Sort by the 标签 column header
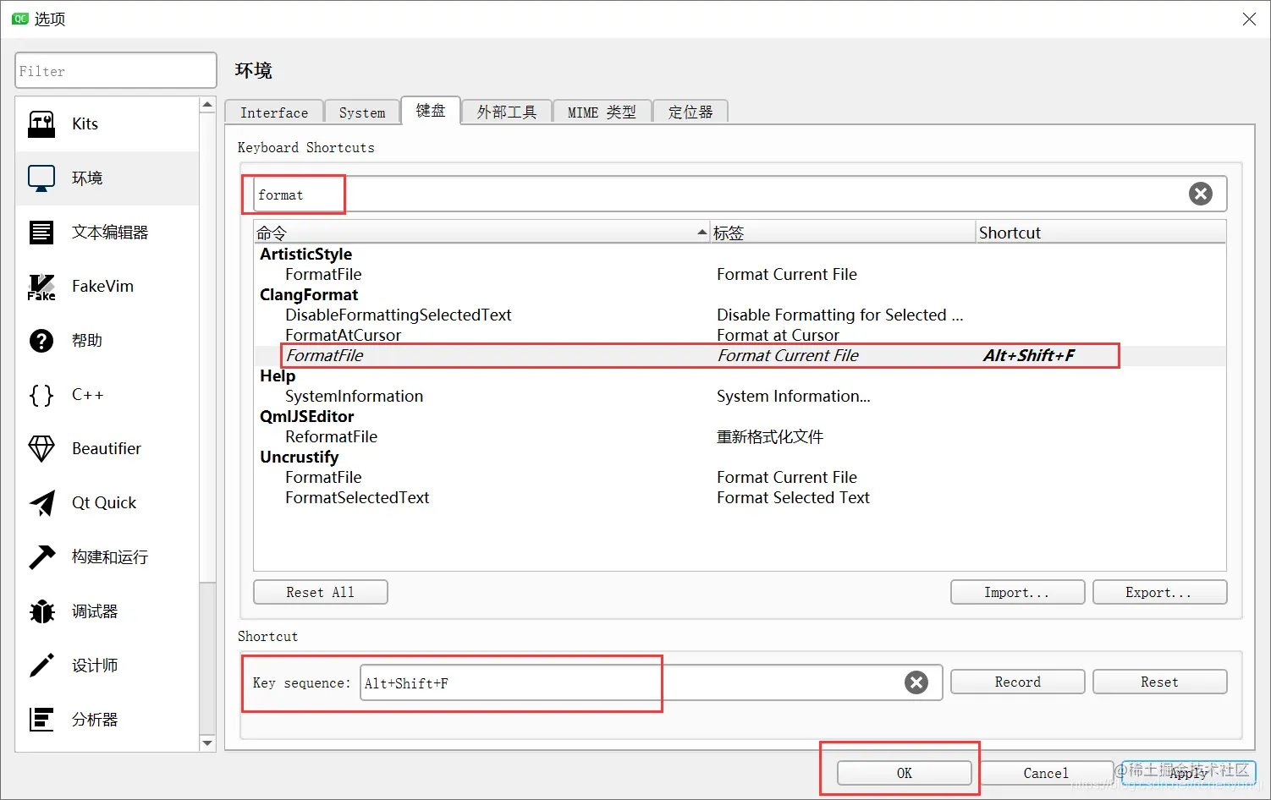Viewport: 1271px width, 800px height. [843, 233]
